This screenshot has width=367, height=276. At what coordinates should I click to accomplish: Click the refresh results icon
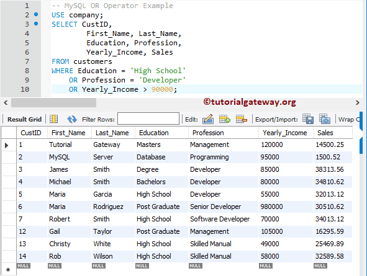(x=72, y=119)
